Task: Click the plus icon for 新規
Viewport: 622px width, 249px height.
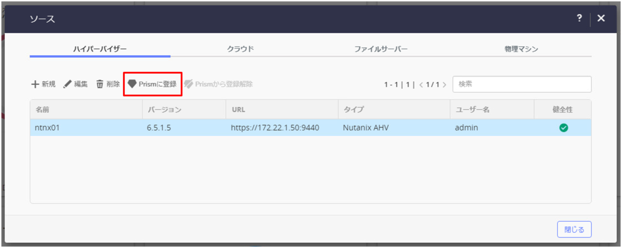Action: coord(35,84)
